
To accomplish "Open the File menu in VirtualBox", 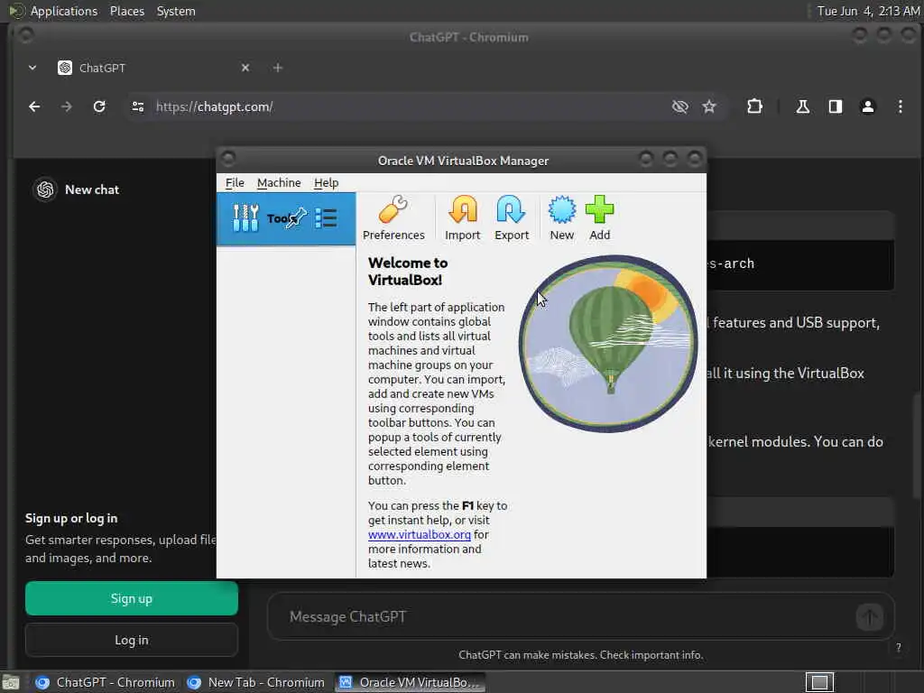I will pos(235,182).
